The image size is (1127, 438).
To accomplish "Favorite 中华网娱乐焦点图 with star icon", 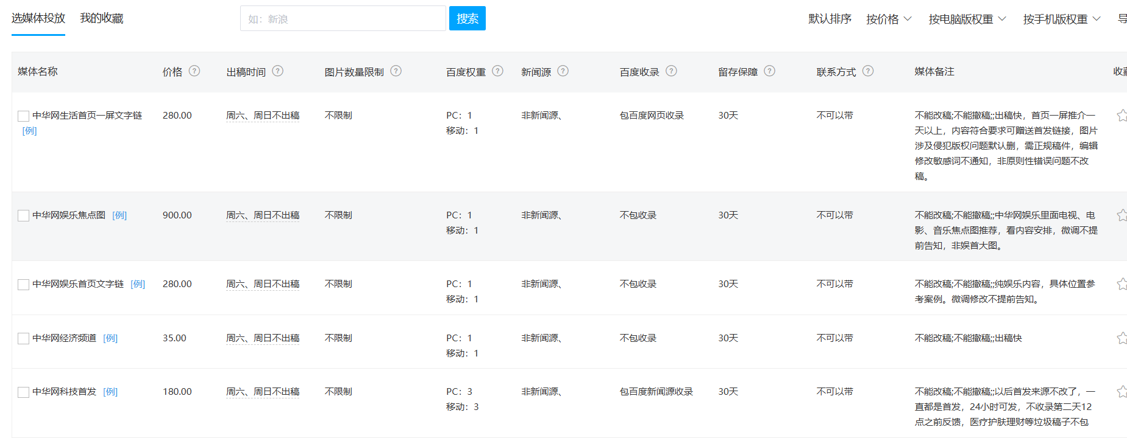I will tap(1122, 215).
